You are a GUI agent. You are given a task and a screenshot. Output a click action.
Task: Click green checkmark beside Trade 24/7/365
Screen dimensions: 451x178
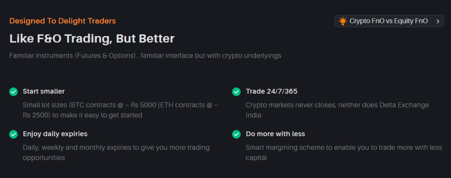tap(237, 92)
